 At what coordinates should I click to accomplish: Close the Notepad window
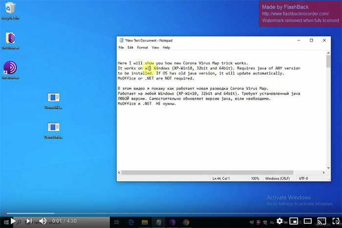tap(324, 41)
